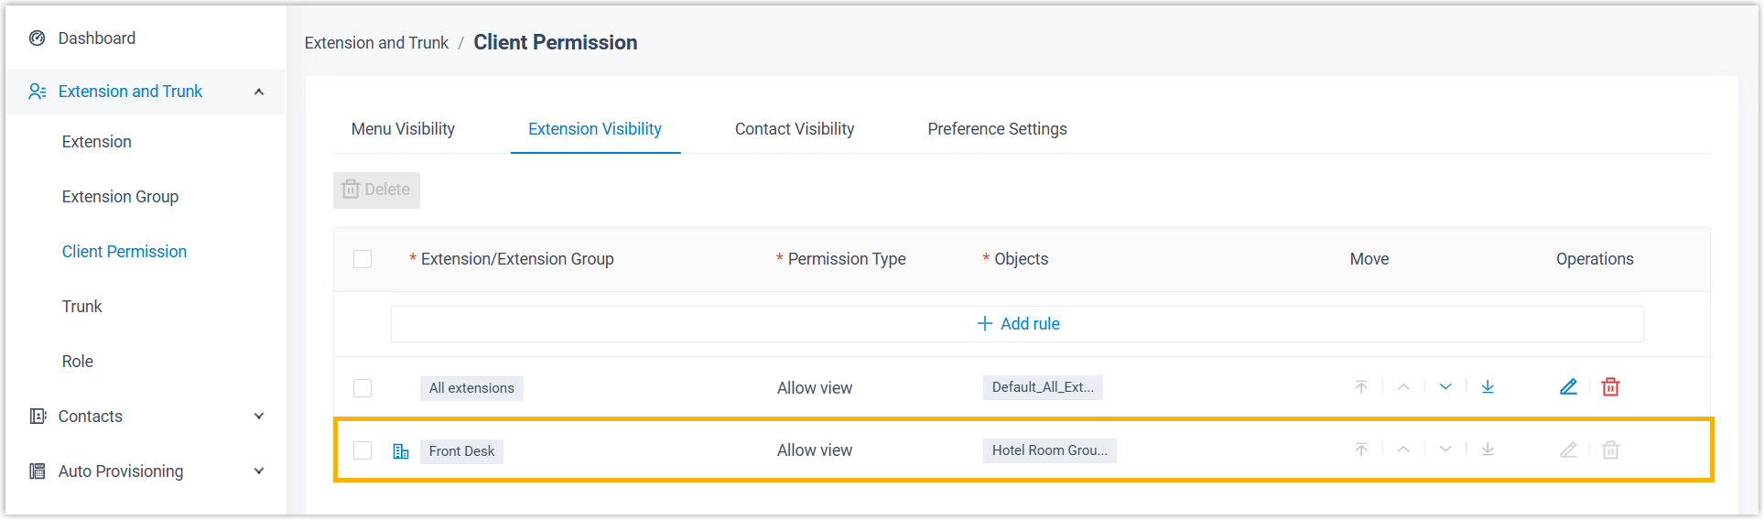Click the Dashboard gauge icon
Screen dimensions: 1764x520
38,38
